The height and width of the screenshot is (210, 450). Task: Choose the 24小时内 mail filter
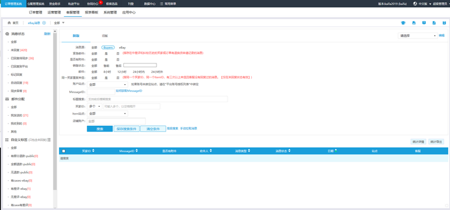pyautogui.click(x=139, y=71)
